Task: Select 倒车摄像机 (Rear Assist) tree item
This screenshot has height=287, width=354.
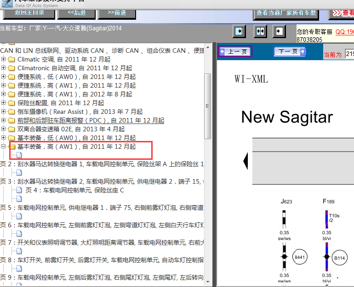Action: [80, 112]
